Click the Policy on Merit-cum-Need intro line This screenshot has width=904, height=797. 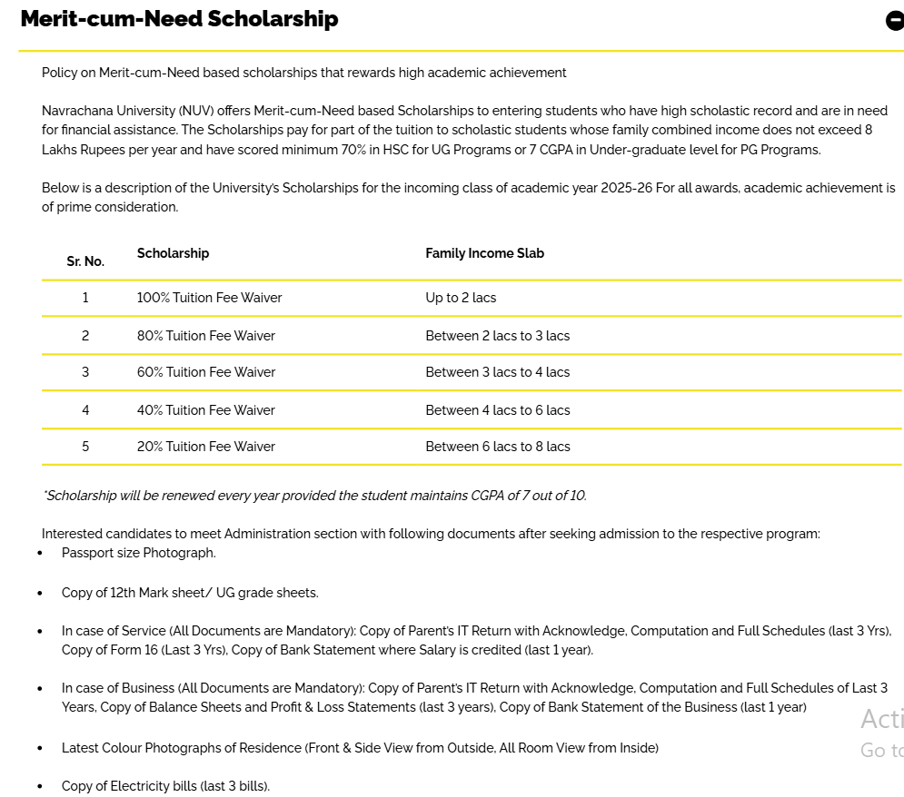point(303,73)
